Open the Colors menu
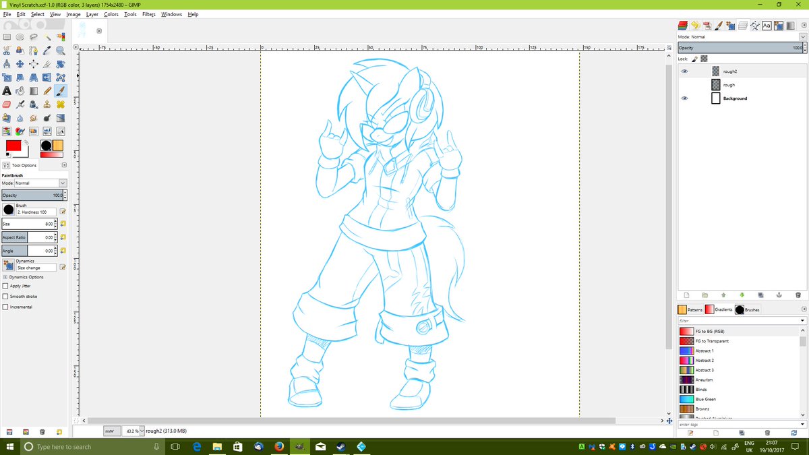Viewport: 809px width, 455px height. point(111,14)
